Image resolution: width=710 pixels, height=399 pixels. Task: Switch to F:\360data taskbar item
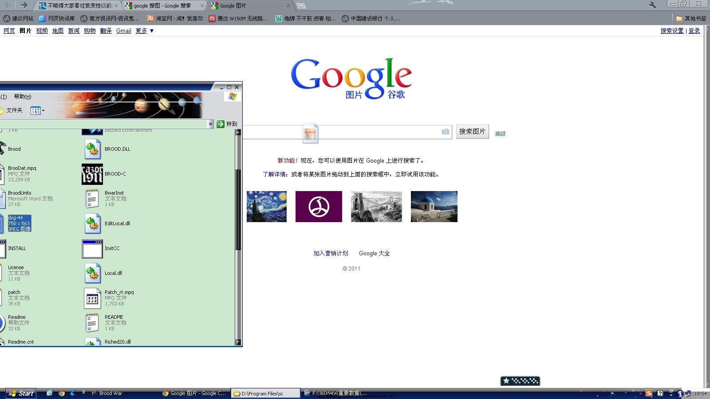coord(336,393)
